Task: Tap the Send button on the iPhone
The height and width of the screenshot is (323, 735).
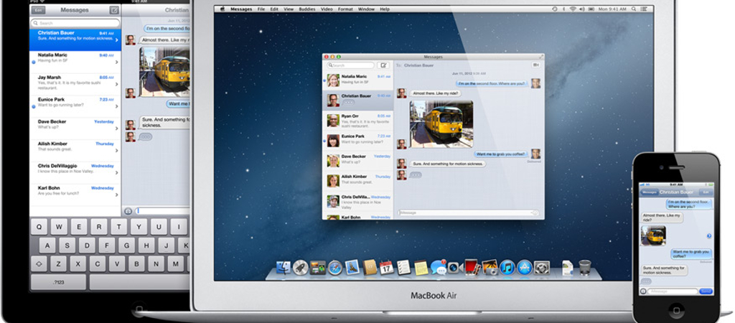Action: [706, 291]
